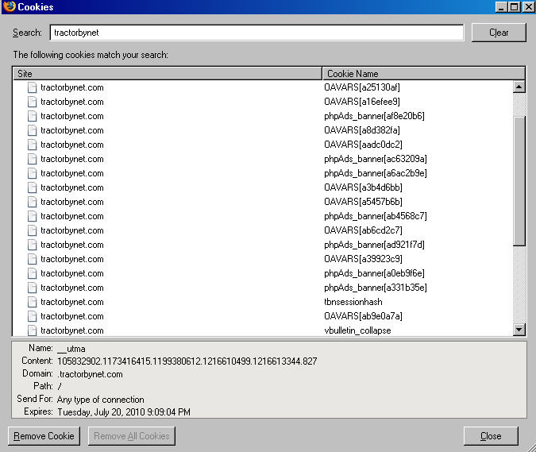Viewport: 536px width, 452px height.
Task: Click the search box containing tractorbynet
Action: pyautogui.click(x=256, y=33)
